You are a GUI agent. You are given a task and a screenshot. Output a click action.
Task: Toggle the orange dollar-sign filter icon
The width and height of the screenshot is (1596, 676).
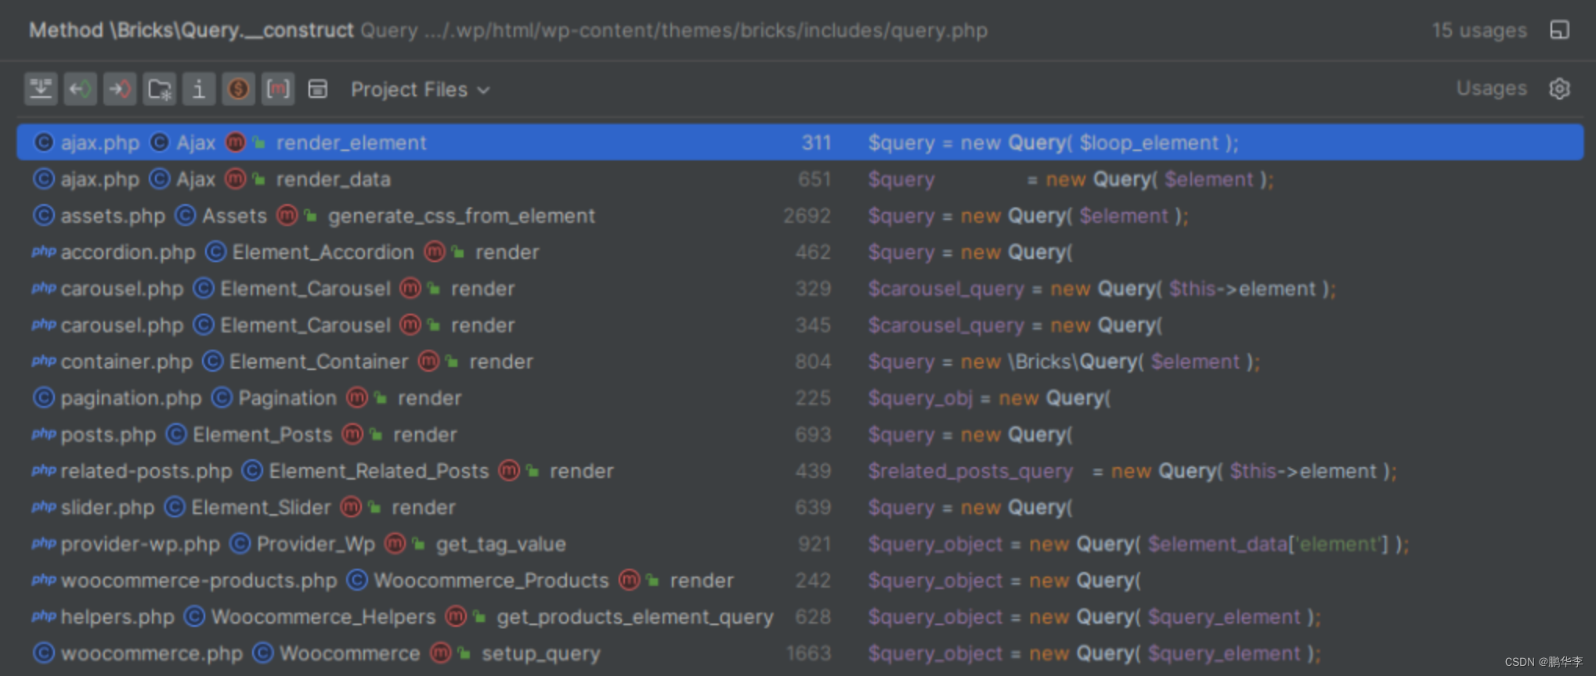click(x=239, y=89)
